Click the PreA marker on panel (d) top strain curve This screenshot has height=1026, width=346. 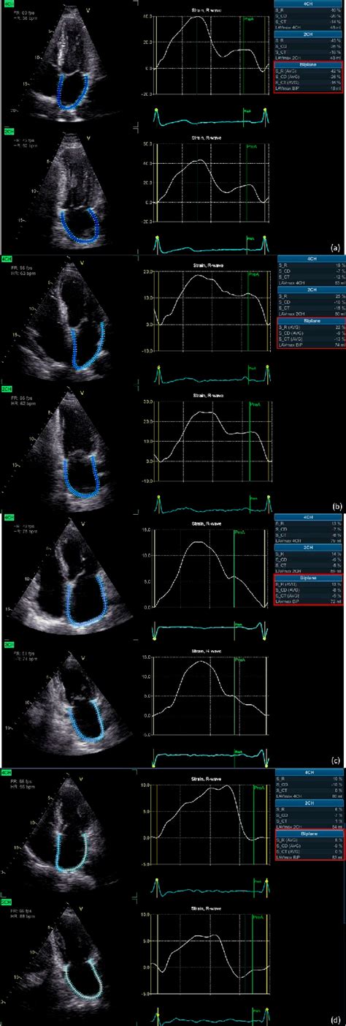258,789
